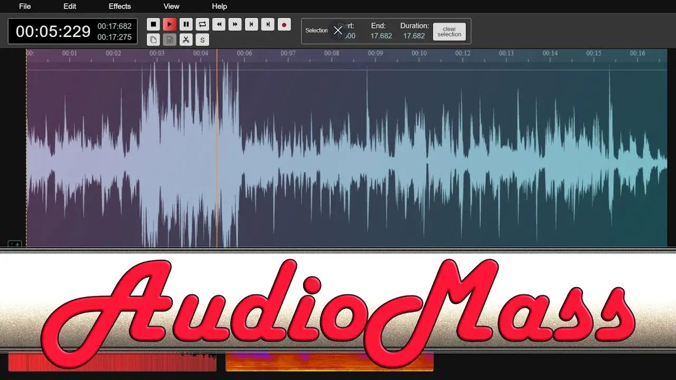This screenshot has width=676, height=380.
Task: Click the selection End value 17.682
Action: [x=381, y=36]
